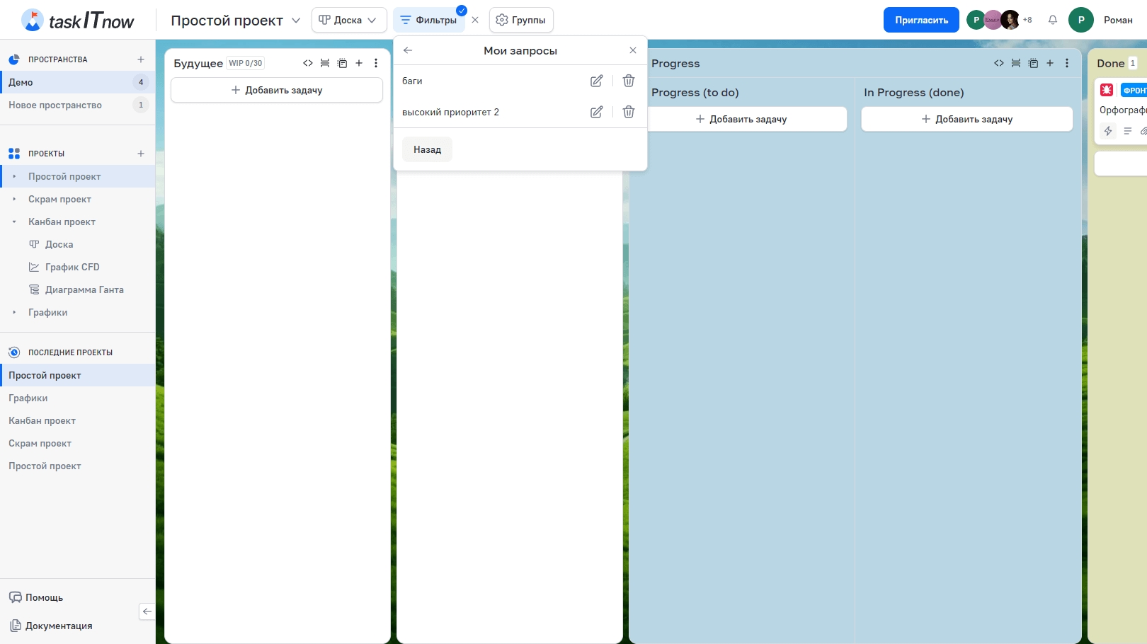Image resolution: width=1147 pixels, height=644 pixels.
Task: Edit the saved query 'баги'
Action: 596,81
